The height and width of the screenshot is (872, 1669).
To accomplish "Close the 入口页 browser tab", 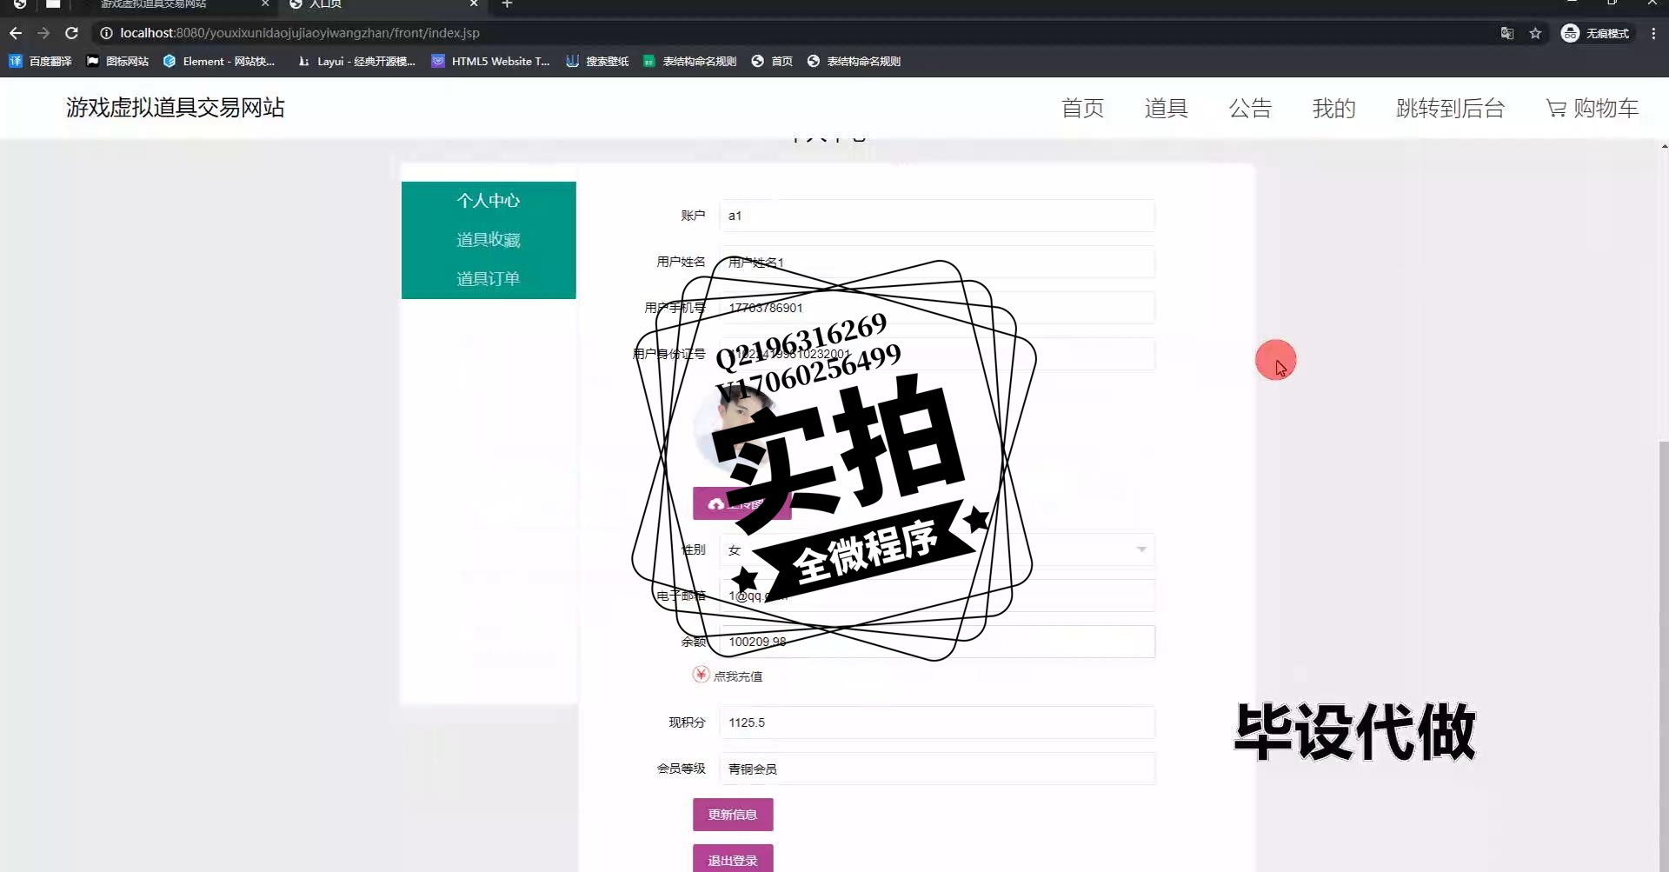I will 474,4.
